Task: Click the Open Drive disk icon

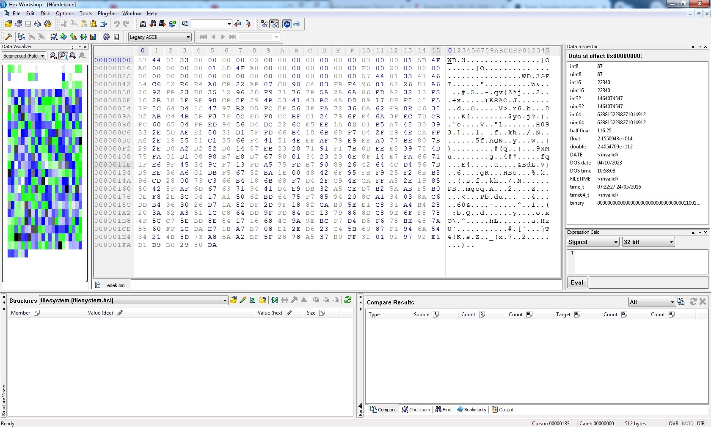Action: [18, 24]
